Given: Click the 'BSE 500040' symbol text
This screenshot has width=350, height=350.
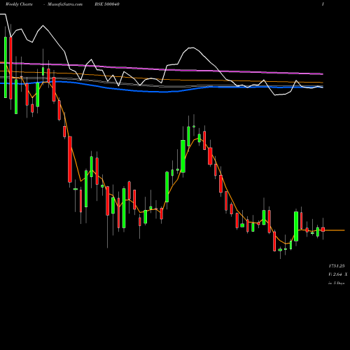Looking at the screenshot, I should [x=107, y=4].
